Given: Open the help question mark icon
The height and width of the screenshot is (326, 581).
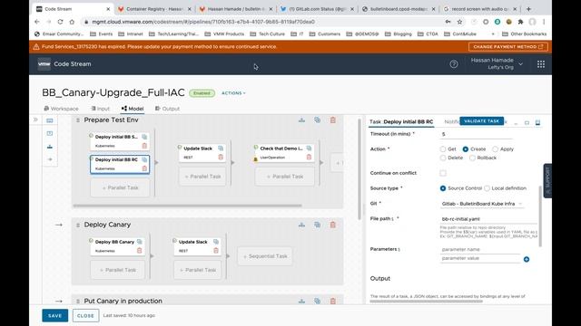Looking at the screenshot, I should click(454, 64).
